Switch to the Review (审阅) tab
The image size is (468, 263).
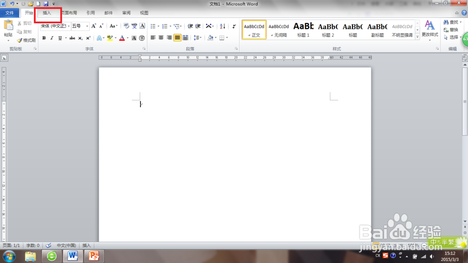pyautogui.click(x=126, y=13)
